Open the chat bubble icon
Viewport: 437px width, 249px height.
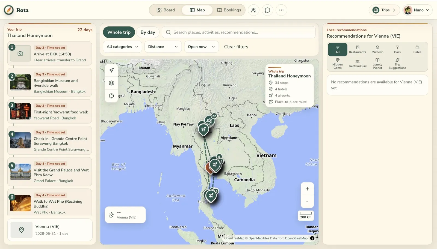(x=267, y=10)
